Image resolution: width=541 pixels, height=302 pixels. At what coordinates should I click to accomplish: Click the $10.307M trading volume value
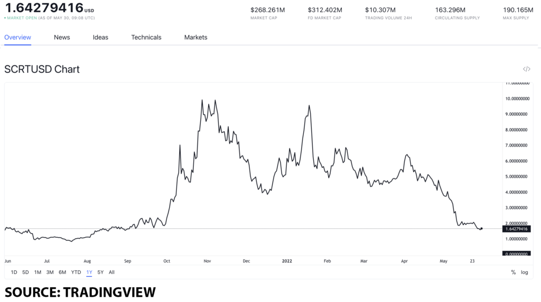click(x=380, y=10)
